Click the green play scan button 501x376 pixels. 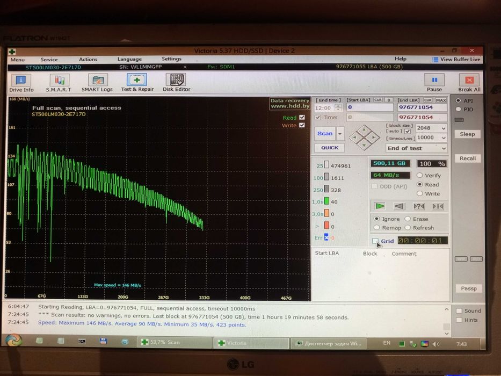380,206
